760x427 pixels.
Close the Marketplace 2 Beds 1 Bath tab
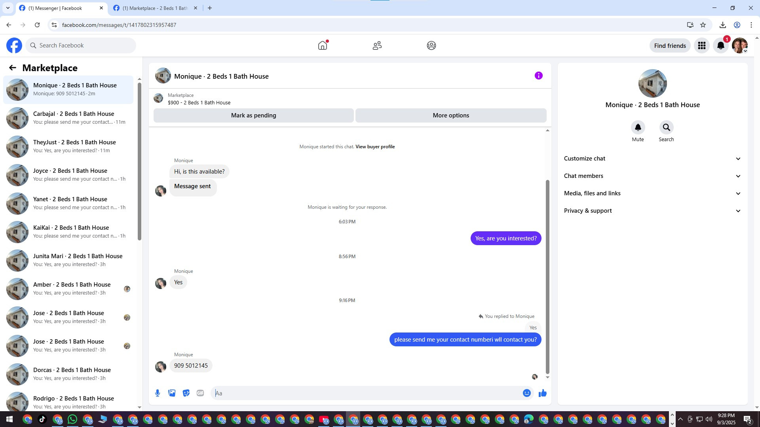[195, 8]
